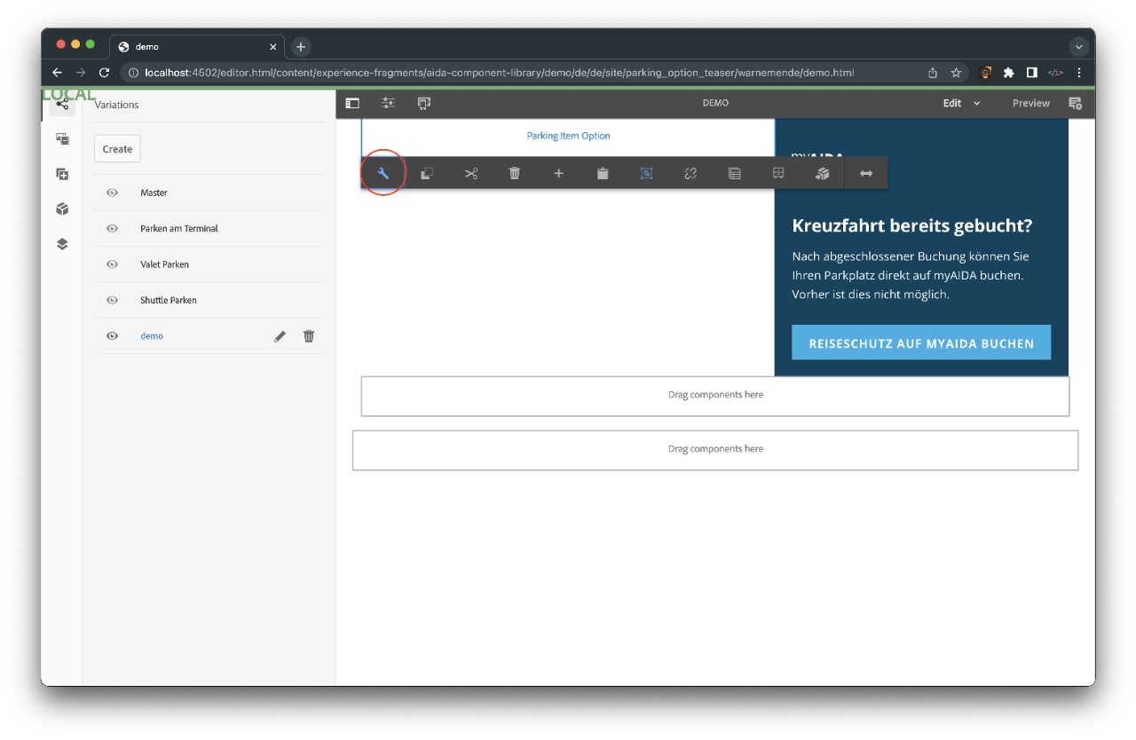This screenshot has width=1136, height=740.
Task: Expand the Chrome tab search chevron
Action: click(1078, 47)
